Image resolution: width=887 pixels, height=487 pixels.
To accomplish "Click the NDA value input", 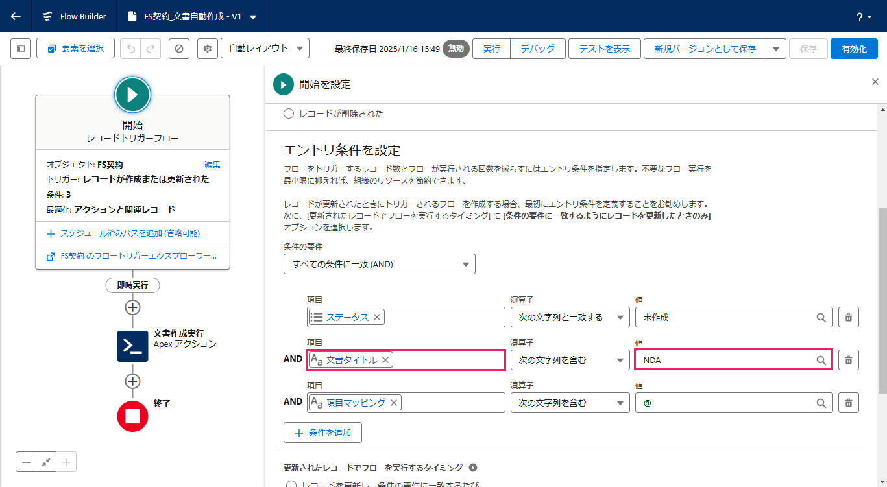I will (734, 360).
